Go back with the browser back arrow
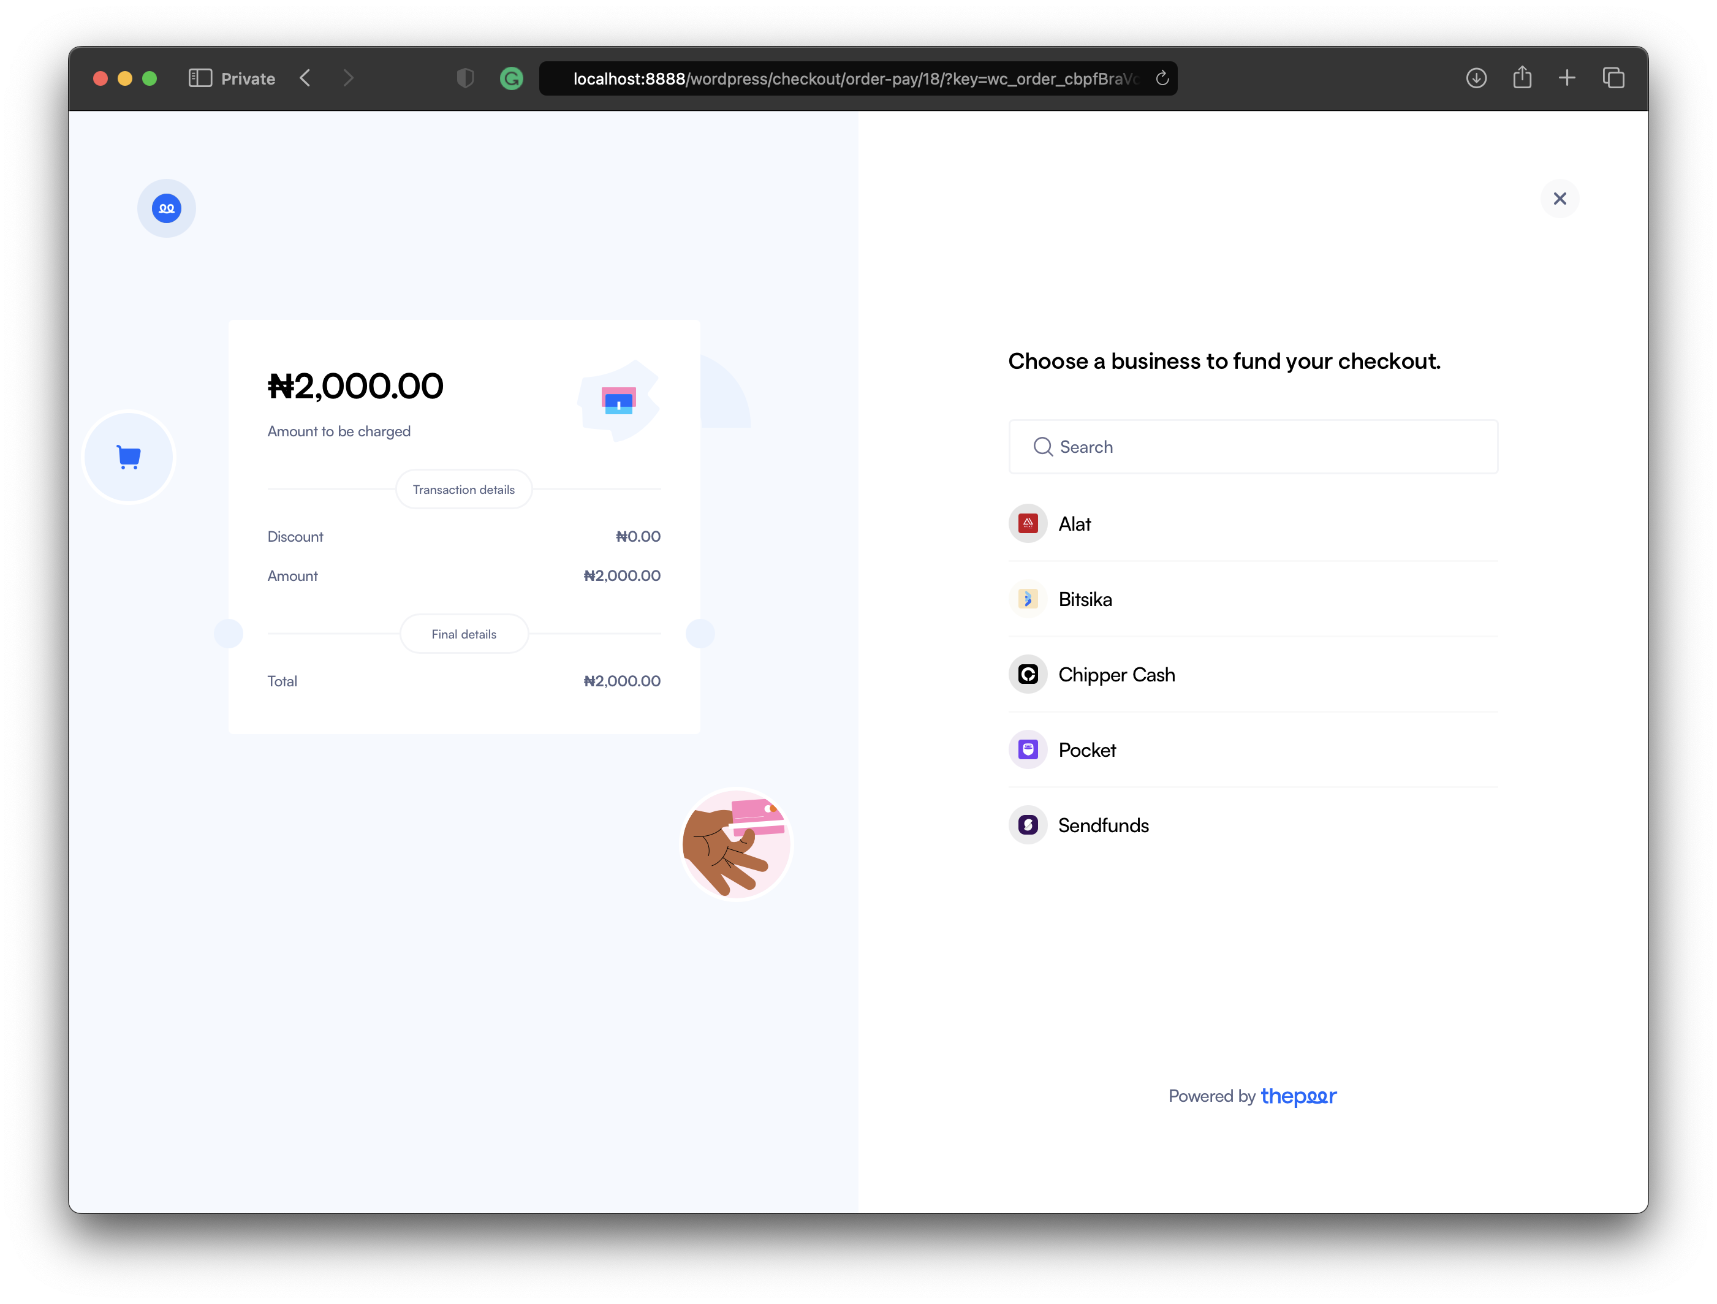This screenshot has height=1304, width=1717. click(305, 78)
